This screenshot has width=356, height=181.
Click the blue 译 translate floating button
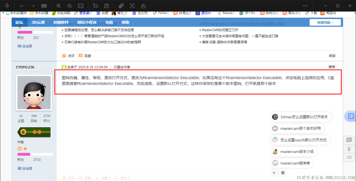(x=350, y=116)
